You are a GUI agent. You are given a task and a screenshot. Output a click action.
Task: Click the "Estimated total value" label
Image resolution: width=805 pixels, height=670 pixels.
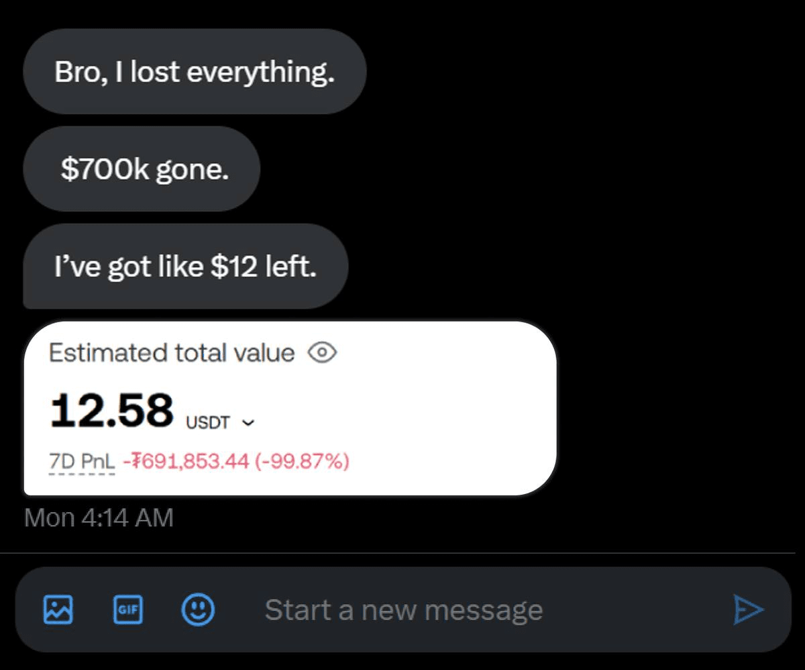pyautogui.click(x=172, y=352)
